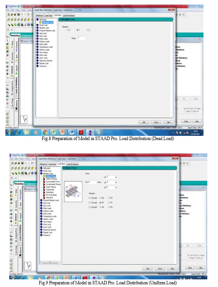Switch to Load Envelopes tab in Fig.8 dialog
218x287 pixels.
(x=69, y=16)
